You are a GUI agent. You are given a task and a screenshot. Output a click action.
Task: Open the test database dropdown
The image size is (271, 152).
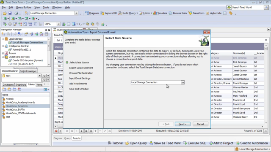[39, 76]
